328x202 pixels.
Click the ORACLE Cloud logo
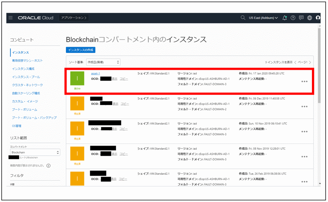(x=35, y=18)
